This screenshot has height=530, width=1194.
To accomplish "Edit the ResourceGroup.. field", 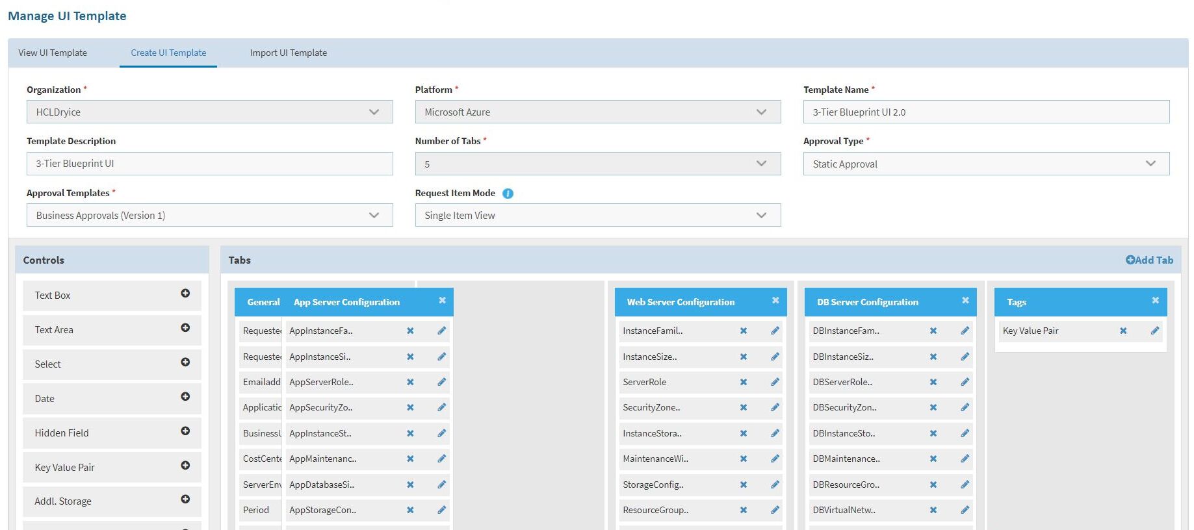I will (x=775, y=510).
